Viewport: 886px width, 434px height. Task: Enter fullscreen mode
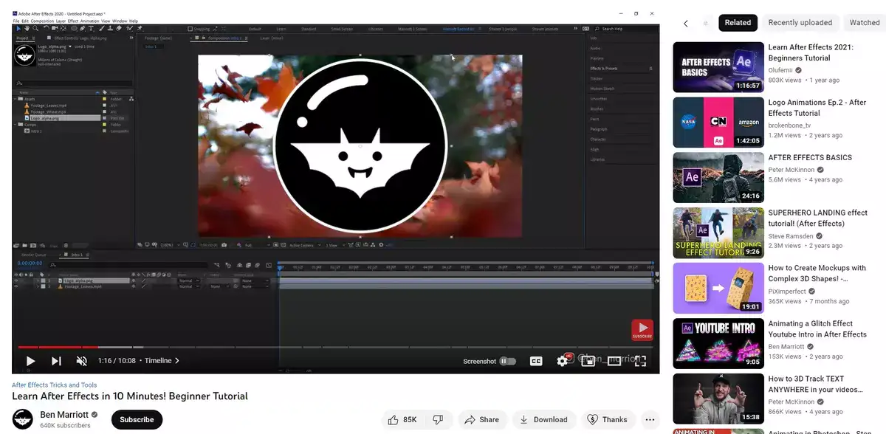point(640,361)
